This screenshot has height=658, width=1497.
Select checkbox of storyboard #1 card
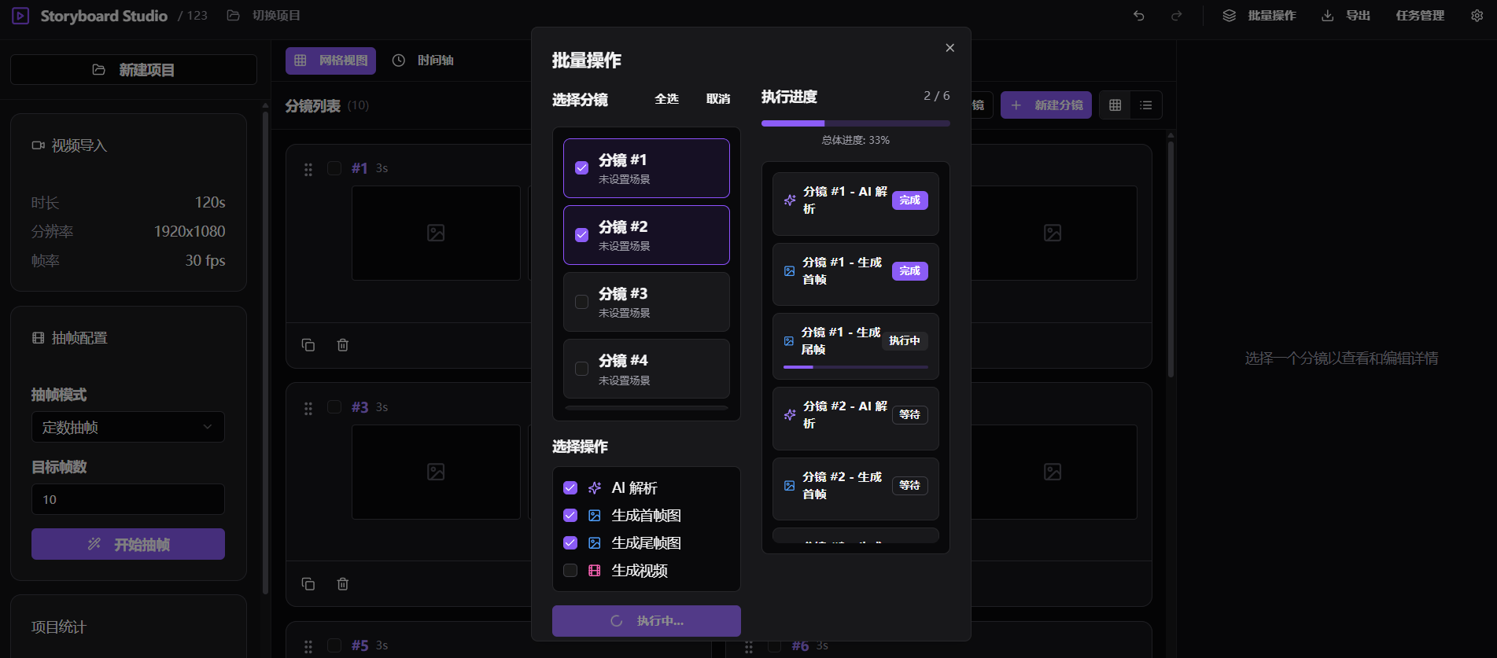point(334,168)
